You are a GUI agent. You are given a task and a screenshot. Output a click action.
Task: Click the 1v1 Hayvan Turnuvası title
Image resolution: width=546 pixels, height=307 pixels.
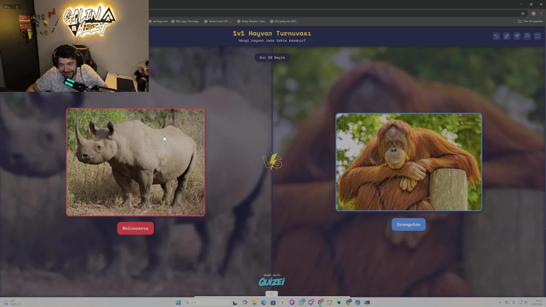[x=272, y=33]
